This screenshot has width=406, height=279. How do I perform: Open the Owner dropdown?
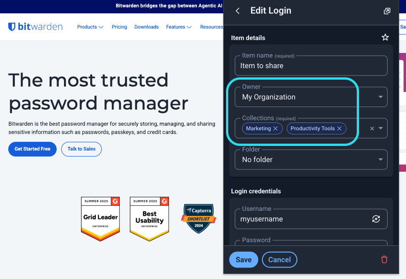pos(380,97)
